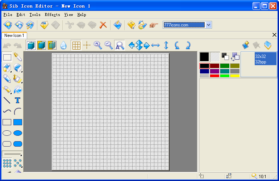
Task: Rotate image clockwise with curved arrow
Action: point(188,45)
